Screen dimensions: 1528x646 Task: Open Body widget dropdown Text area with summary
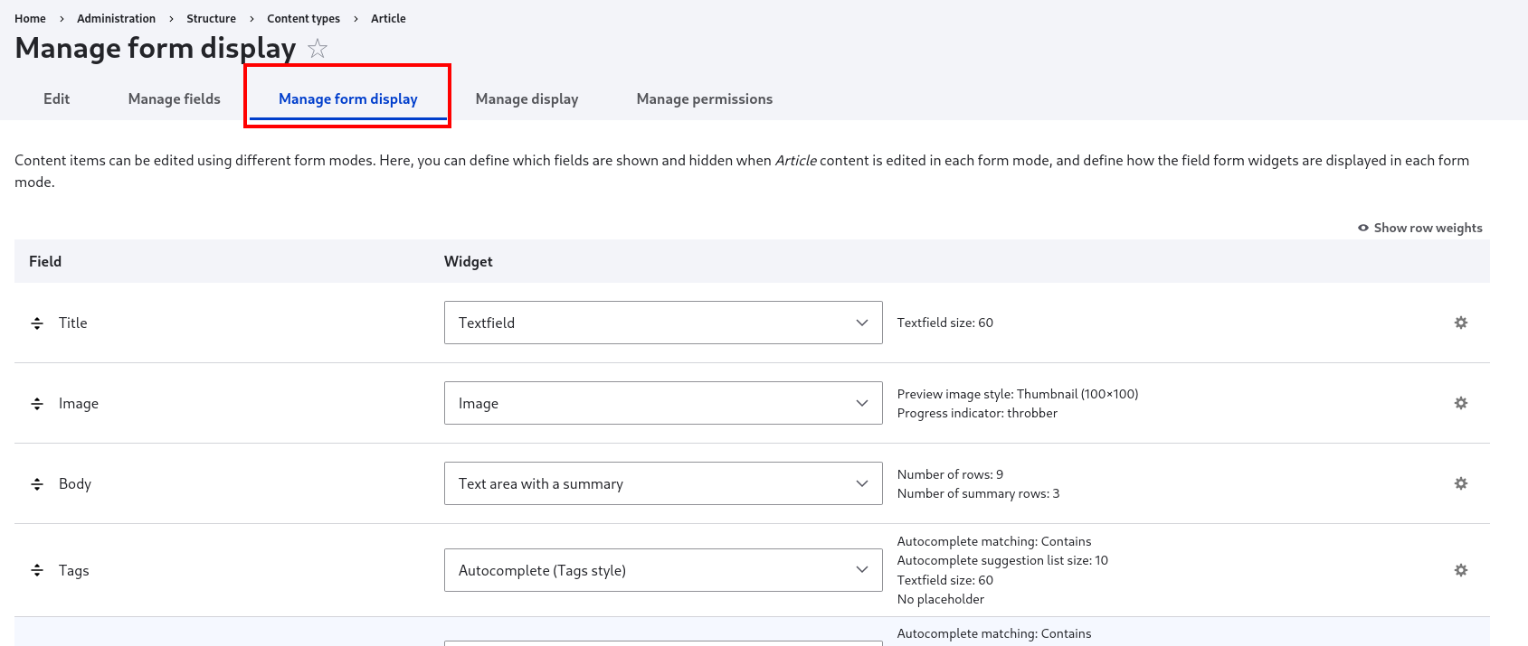click(x=663, y=483)
